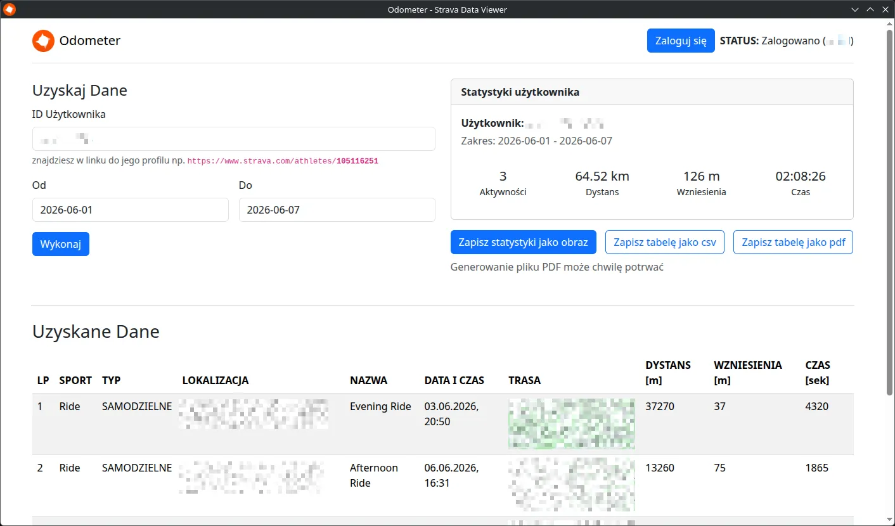Click the app icon in the title bar

tap(10, 10)
